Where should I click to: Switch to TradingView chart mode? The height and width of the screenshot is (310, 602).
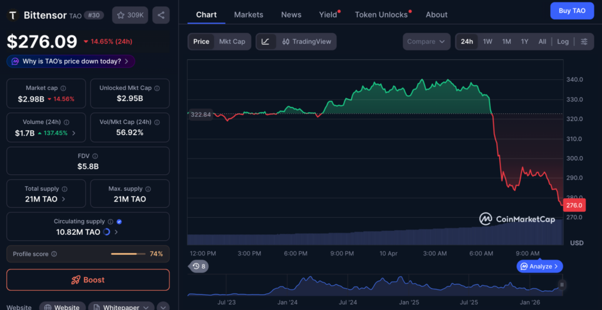(306, 42)
